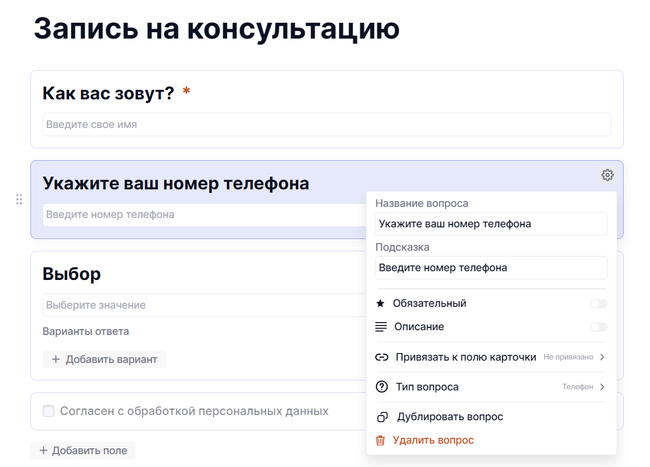Focus the Введите свое имя input field
This screenshot has width=650, height=467.
(x=326, y=124)
